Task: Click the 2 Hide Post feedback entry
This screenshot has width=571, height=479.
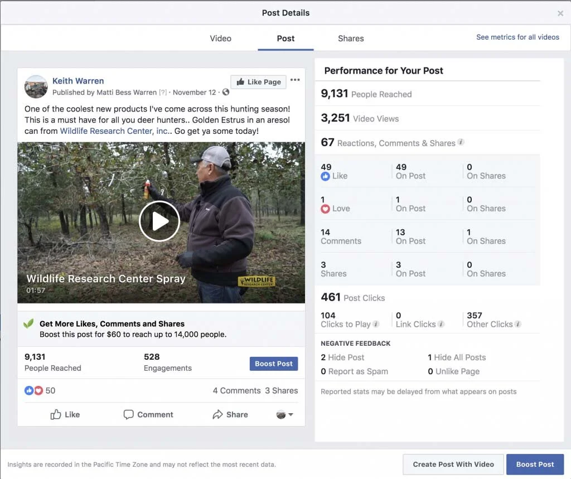Action: [x=342, y=357]
